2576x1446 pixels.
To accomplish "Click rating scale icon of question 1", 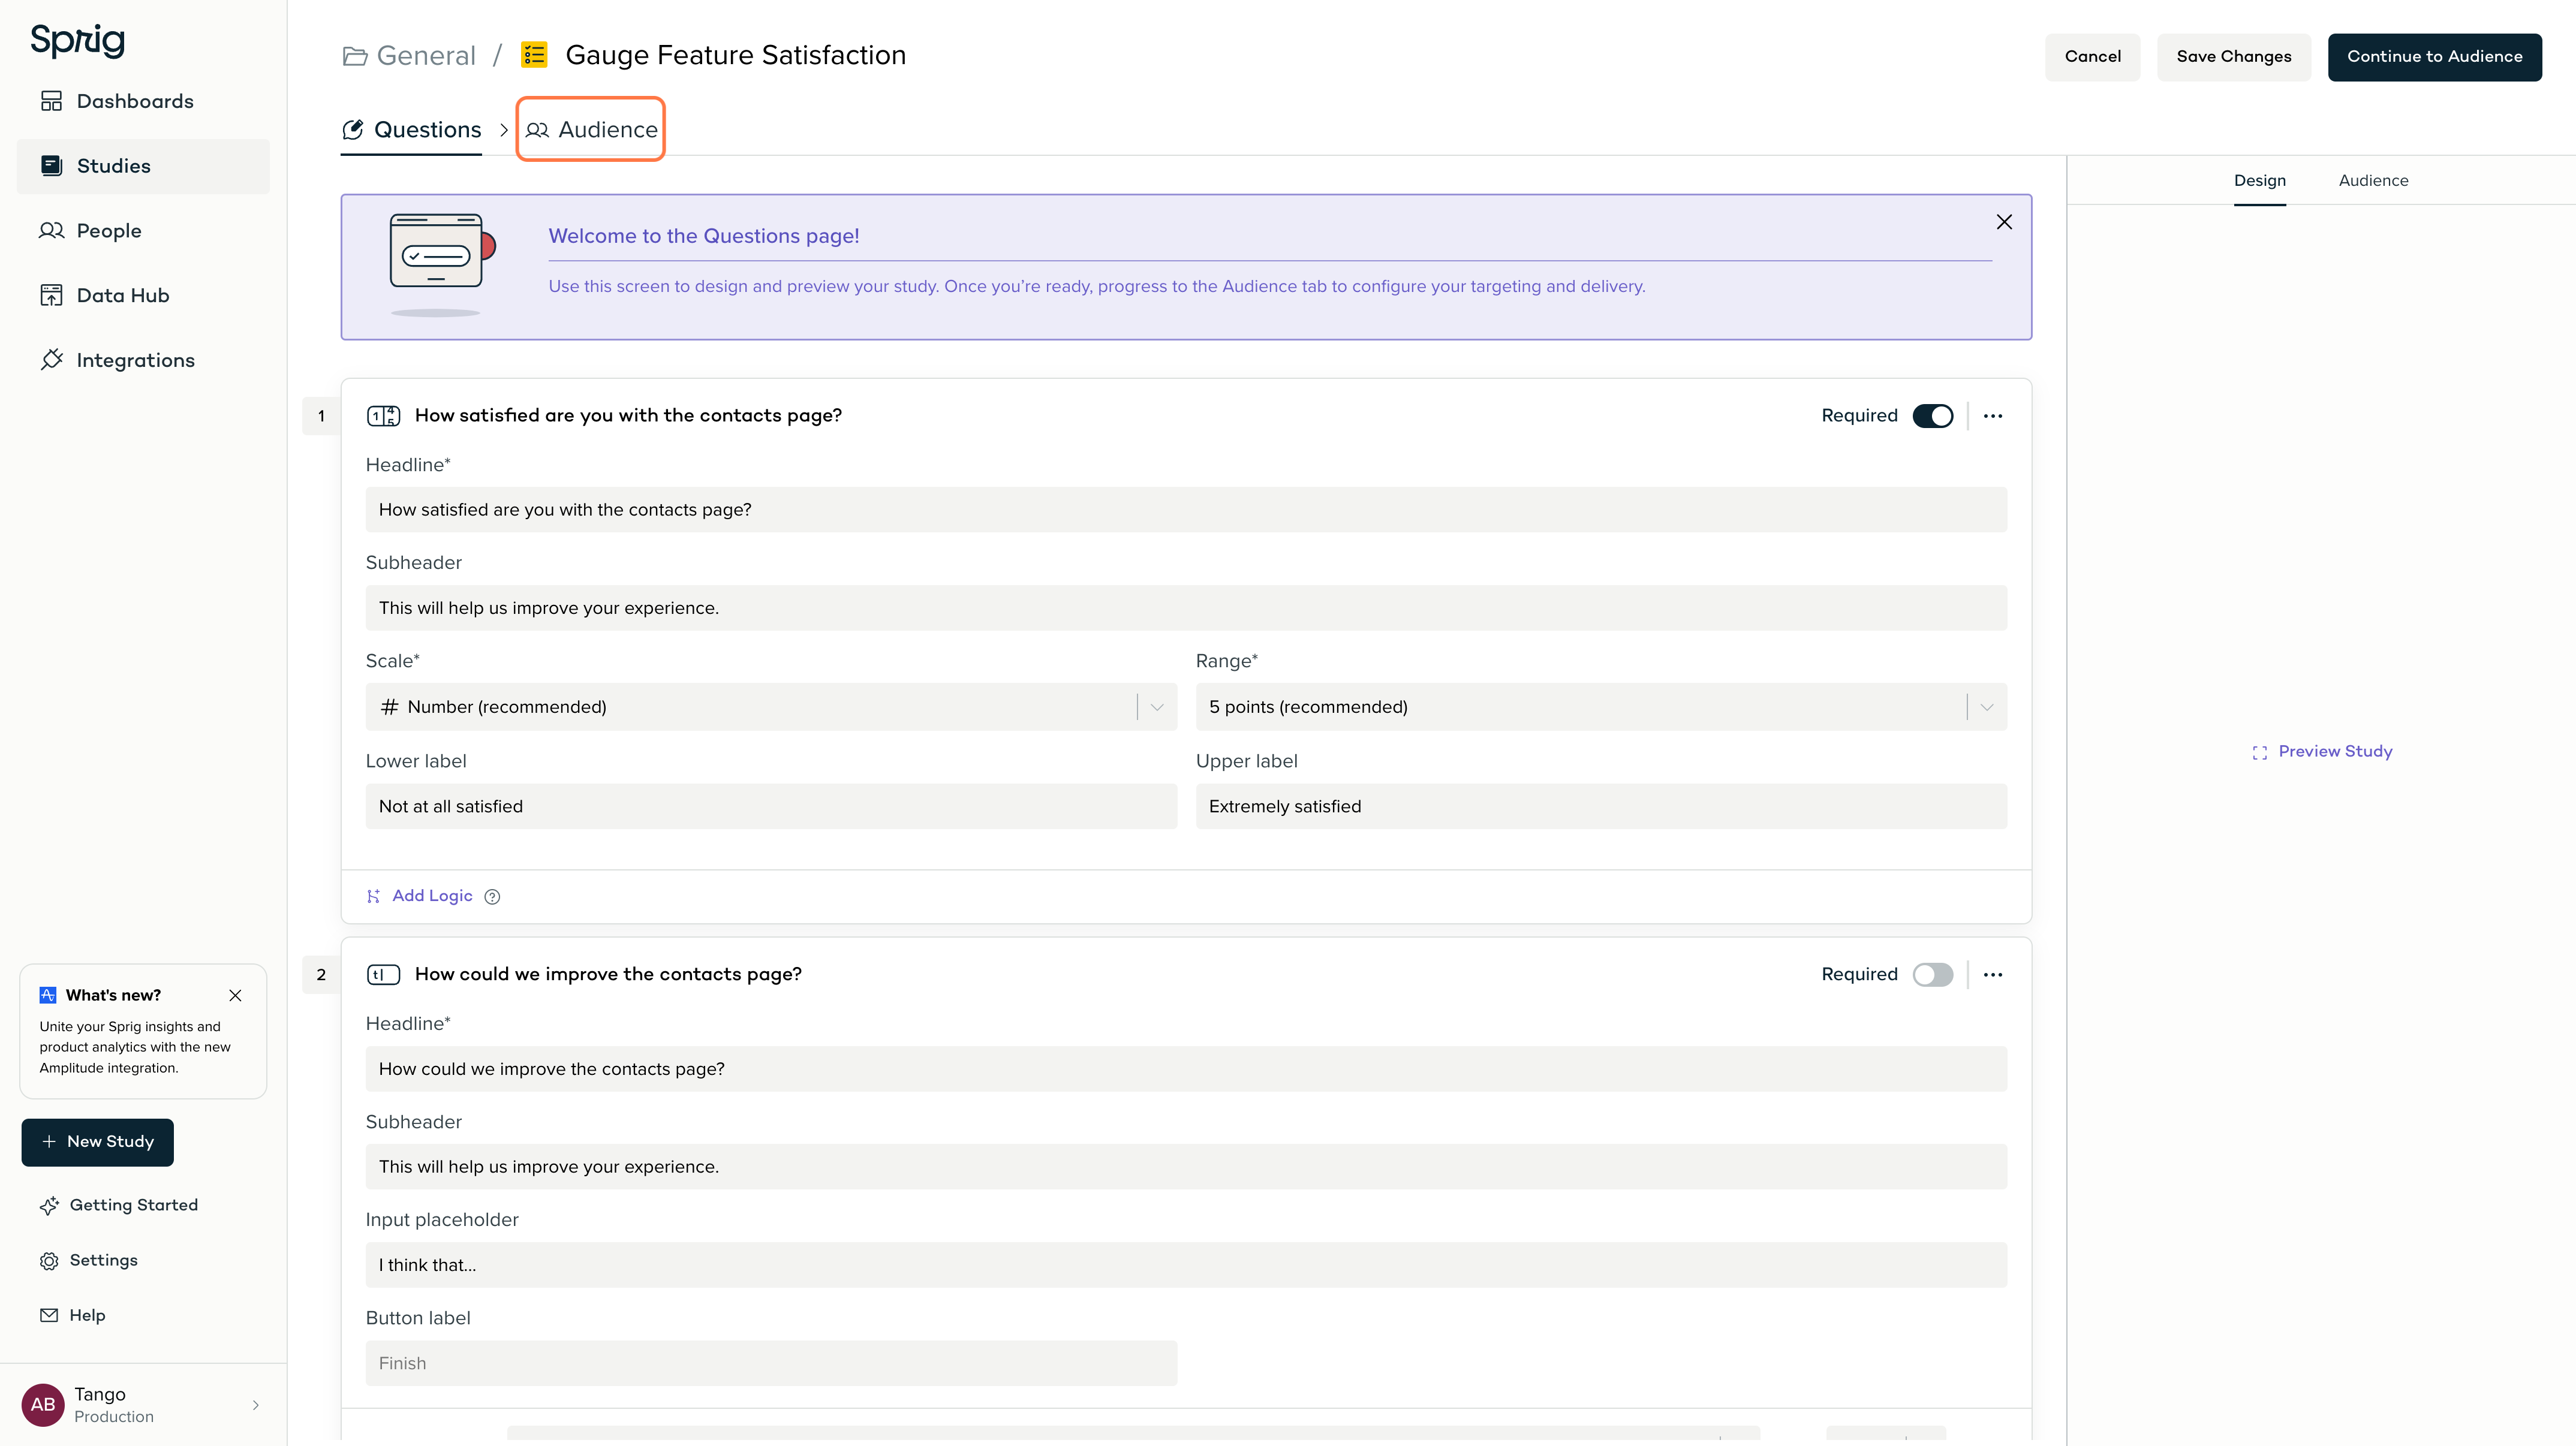I will coord(383,416).
